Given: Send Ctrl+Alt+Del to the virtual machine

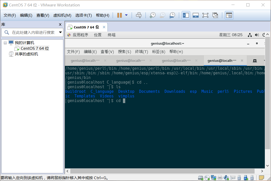Looking at the screenshot, I should pyautogui.click(x=139, y=15).
